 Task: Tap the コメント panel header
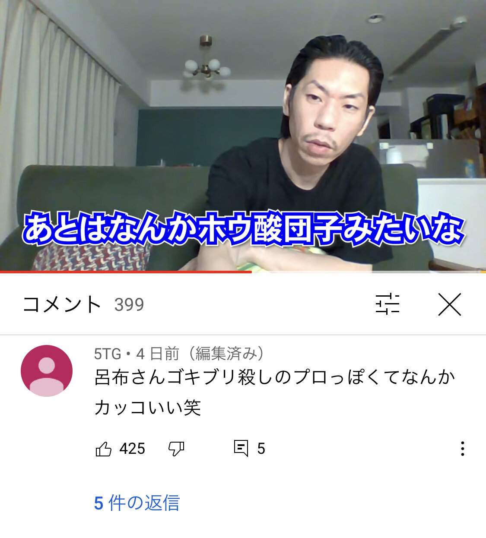tap(62, 304)
